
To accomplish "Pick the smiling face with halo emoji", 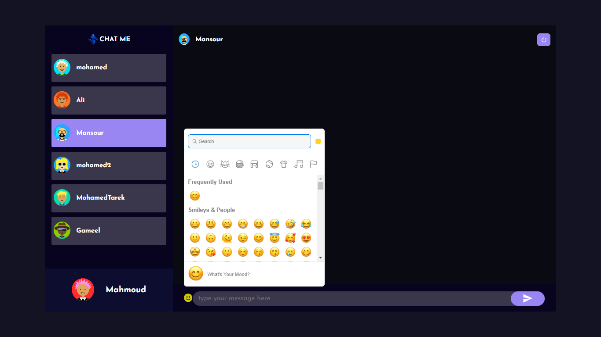I will click(x=275, y=238).
